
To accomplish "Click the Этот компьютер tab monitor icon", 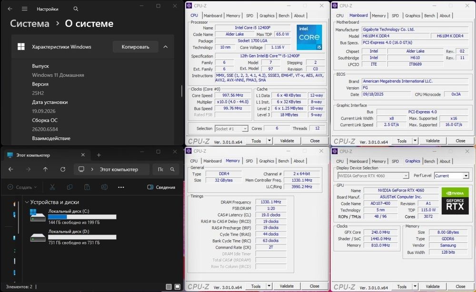I will point(10,155).
